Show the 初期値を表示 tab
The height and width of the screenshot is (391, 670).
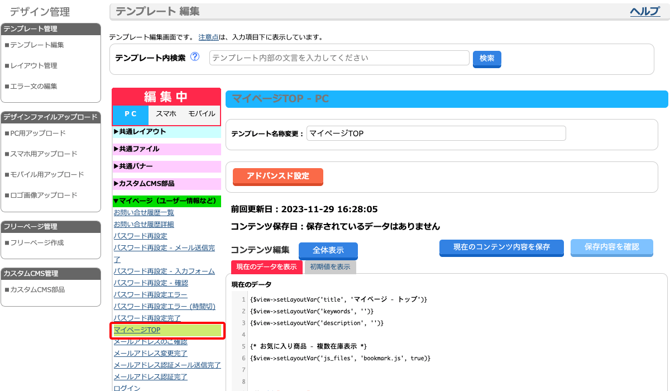(x=330, y=267)
